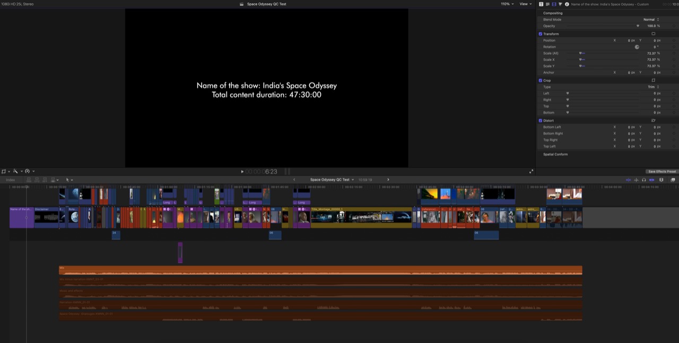Click the Transform onscreen controls icon

point(653,34)
